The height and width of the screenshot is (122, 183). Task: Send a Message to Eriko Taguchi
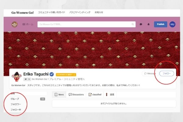click(x=150, y=74)
